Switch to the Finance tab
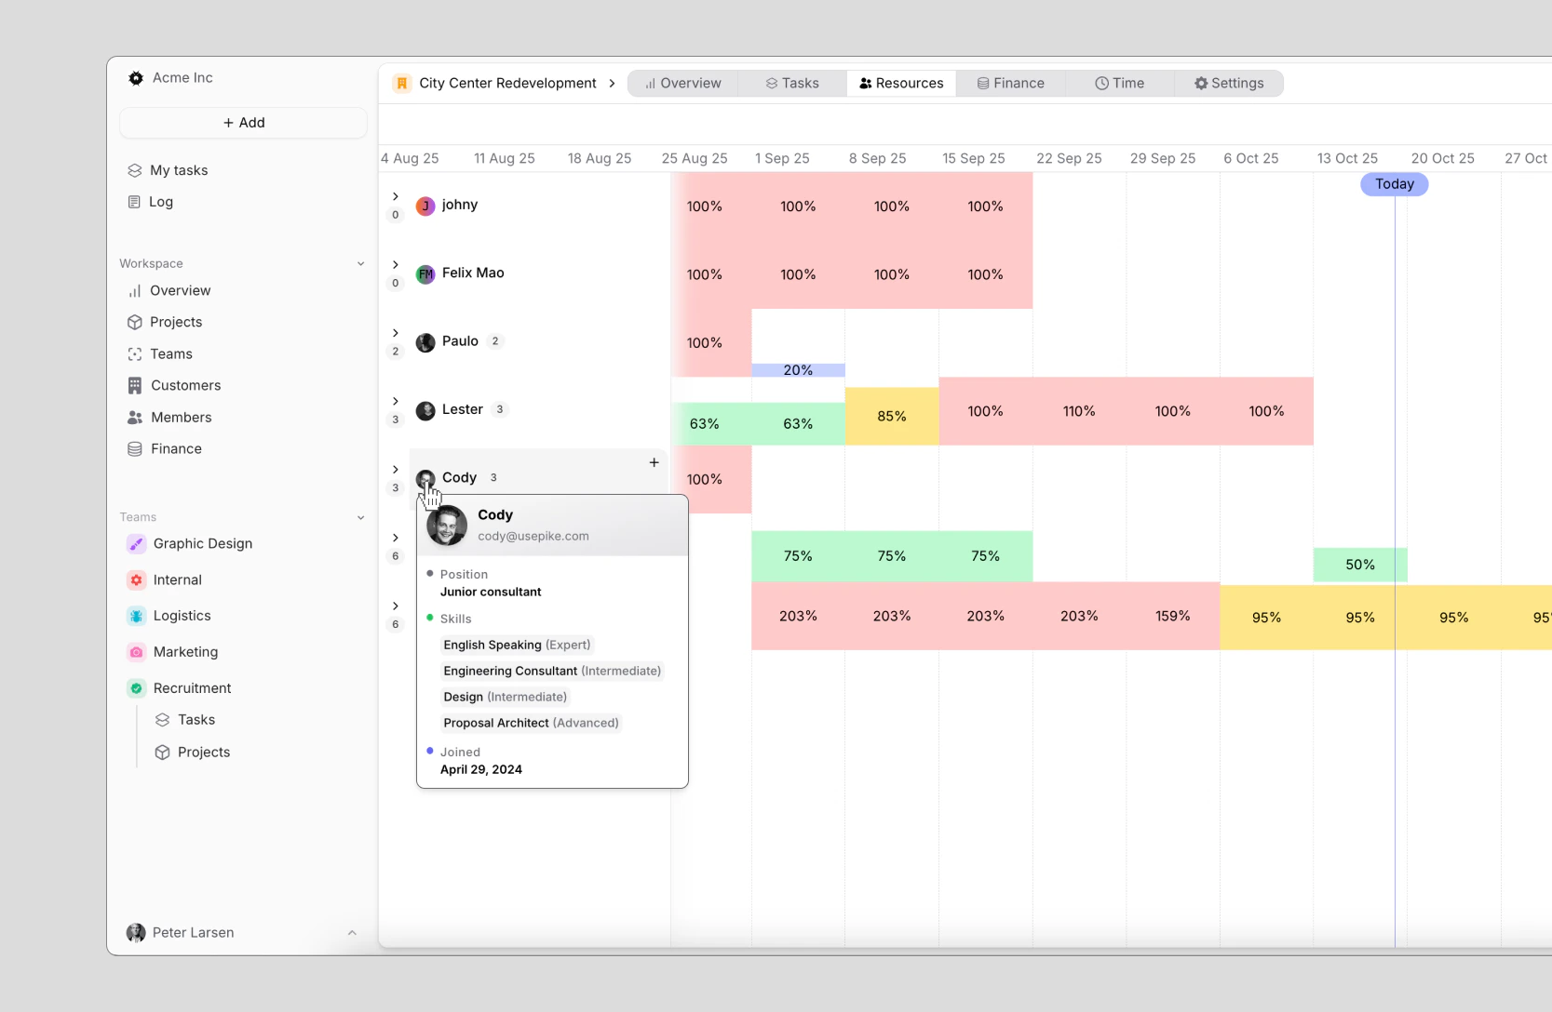1552x1012 pixels. coord(1010,83)
